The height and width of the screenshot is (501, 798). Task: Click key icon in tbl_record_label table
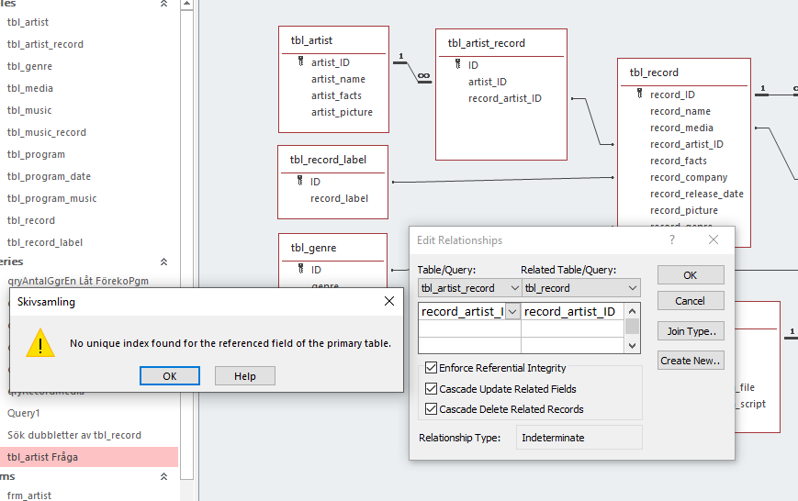[299, 181]
